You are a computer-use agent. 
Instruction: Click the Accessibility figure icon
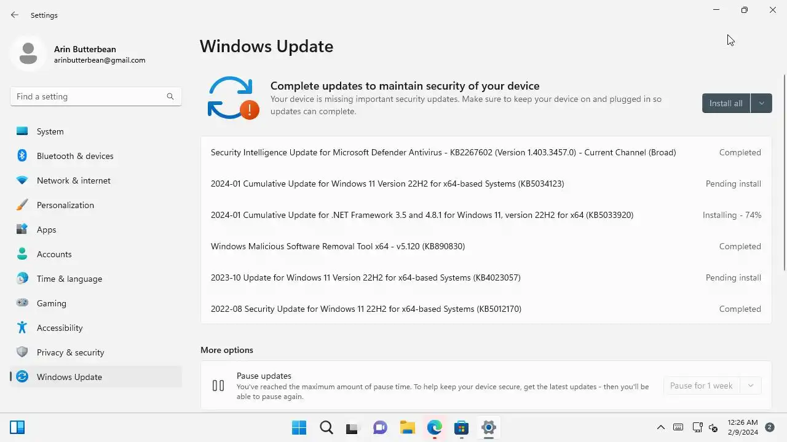(x=22, y=328)
